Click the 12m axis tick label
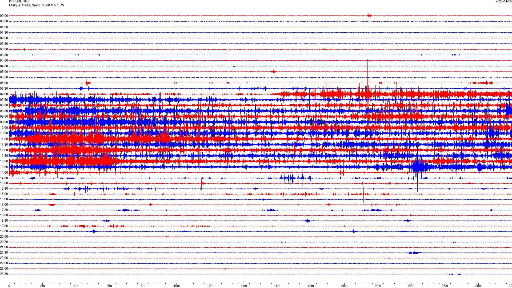 210,286
